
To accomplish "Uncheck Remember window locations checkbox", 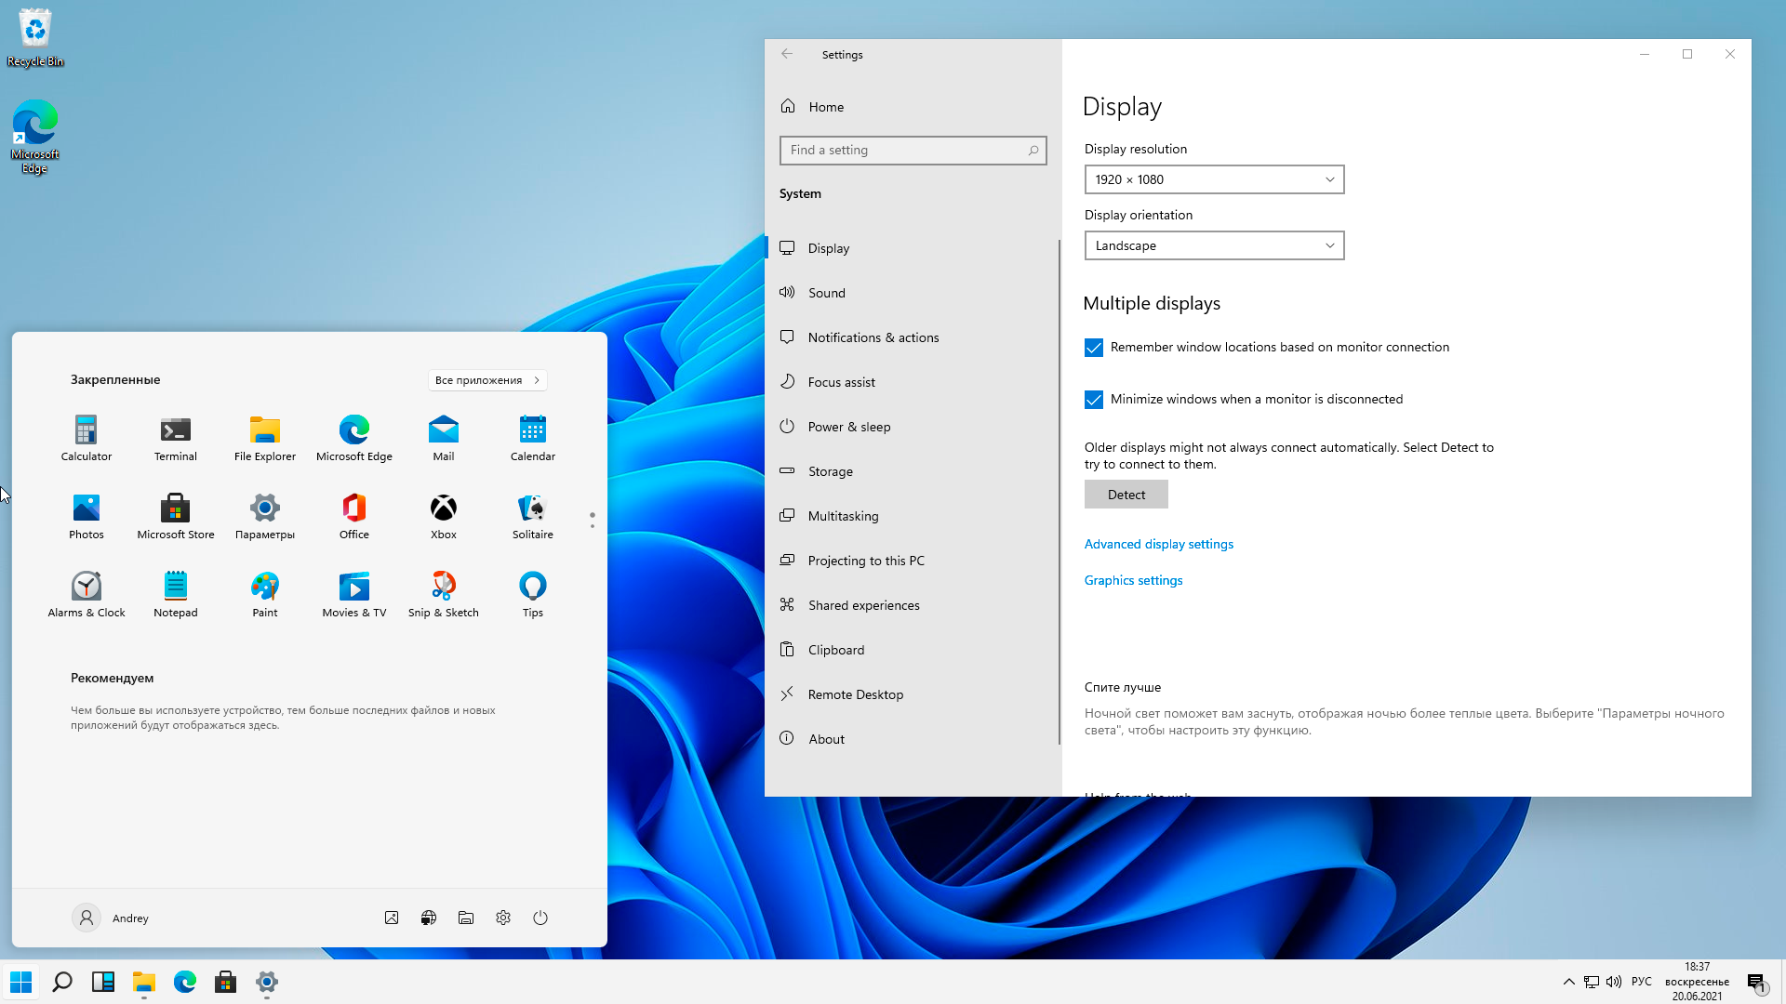I will click(1094, 348).
